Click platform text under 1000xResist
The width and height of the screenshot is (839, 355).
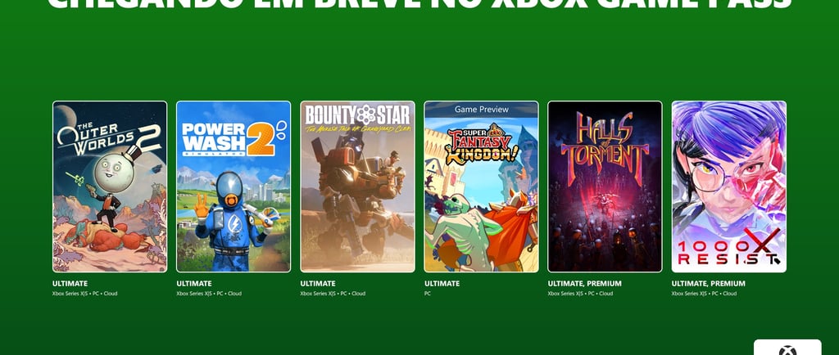(x=704, y=294)
